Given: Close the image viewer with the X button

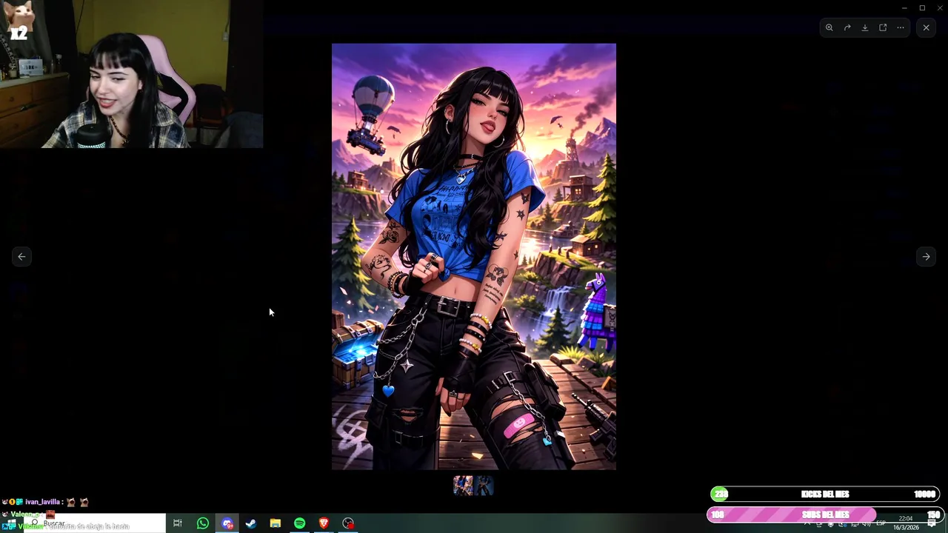Looking at the screenshot, I should tap(926, 27).
